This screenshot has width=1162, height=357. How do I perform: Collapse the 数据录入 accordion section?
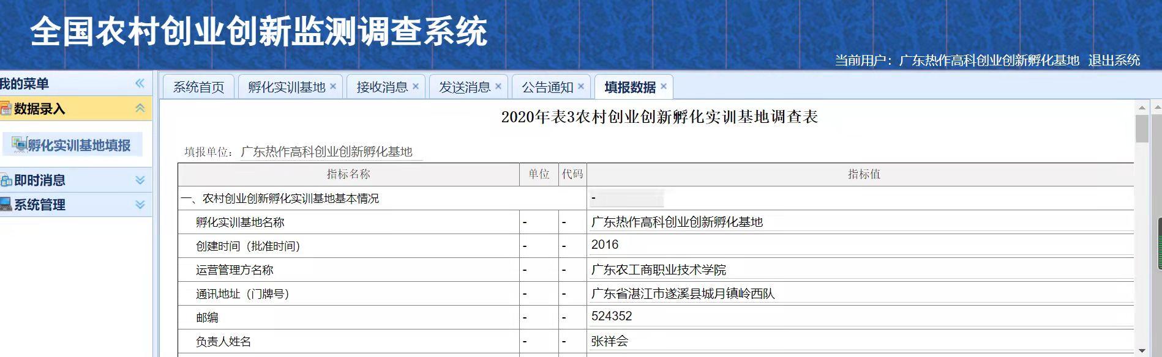pyautogui.click(x=140, y=108)
